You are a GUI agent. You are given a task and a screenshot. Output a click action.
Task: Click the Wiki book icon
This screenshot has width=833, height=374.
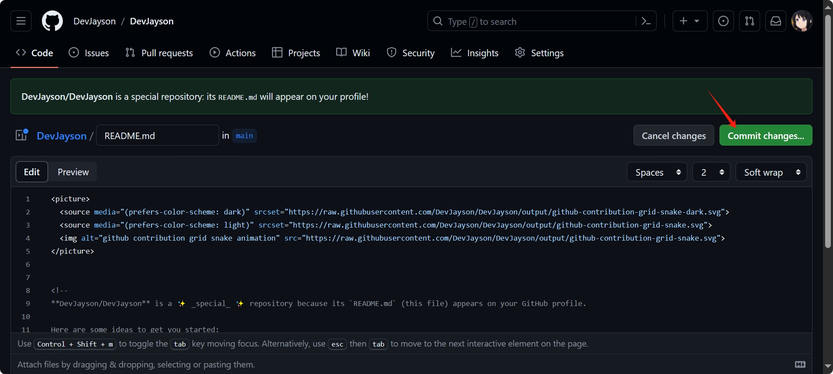tap(341, 52)
